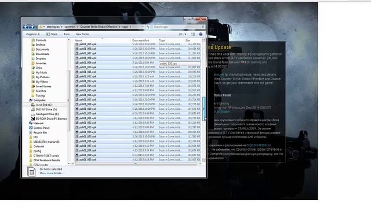Select My Videos in the navigation pane
Screen dimensions: 371x208
click(x=42, y=81)
